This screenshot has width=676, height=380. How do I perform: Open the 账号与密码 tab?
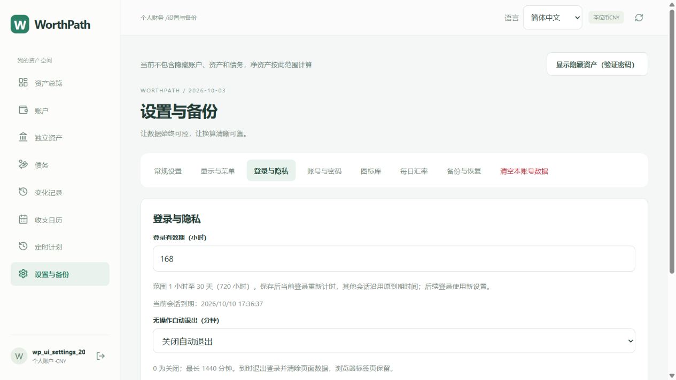(x=324, y=171)
